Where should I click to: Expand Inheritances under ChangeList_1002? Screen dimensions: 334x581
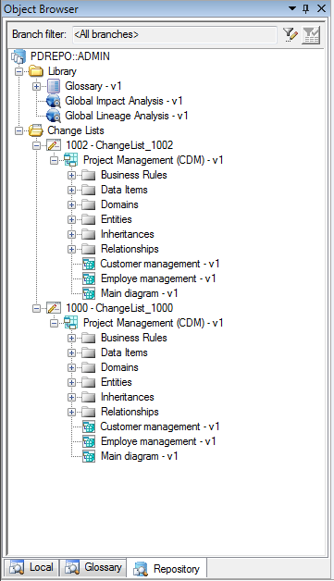(x=72, y=235)
